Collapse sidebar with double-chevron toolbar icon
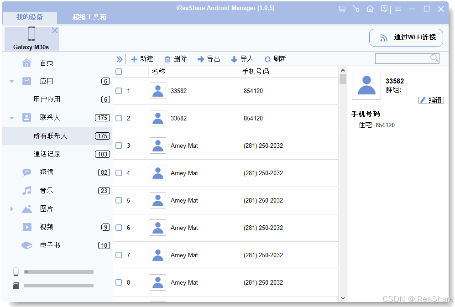The height and width of the screenshot is (307, 455). click(x=119, y=59)
